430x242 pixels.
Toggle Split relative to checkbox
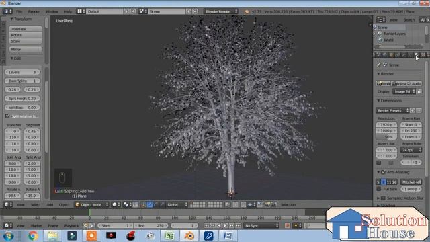[x=7, y=116]
